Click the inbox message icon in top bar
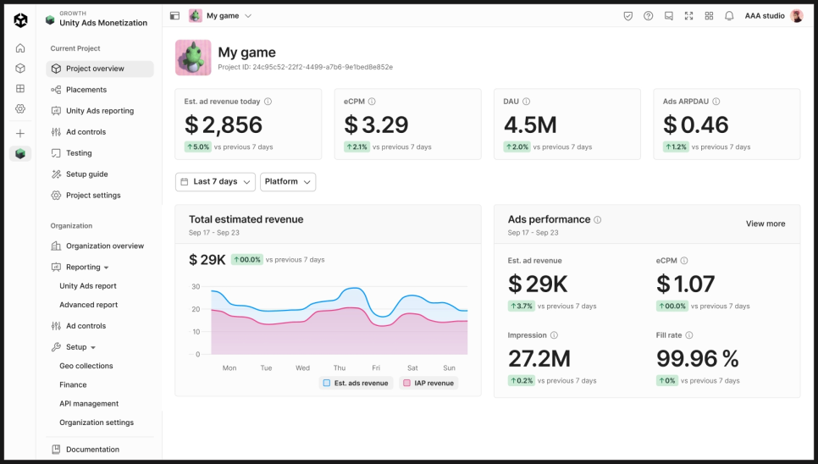818x464 pixels. coord(669,16)
